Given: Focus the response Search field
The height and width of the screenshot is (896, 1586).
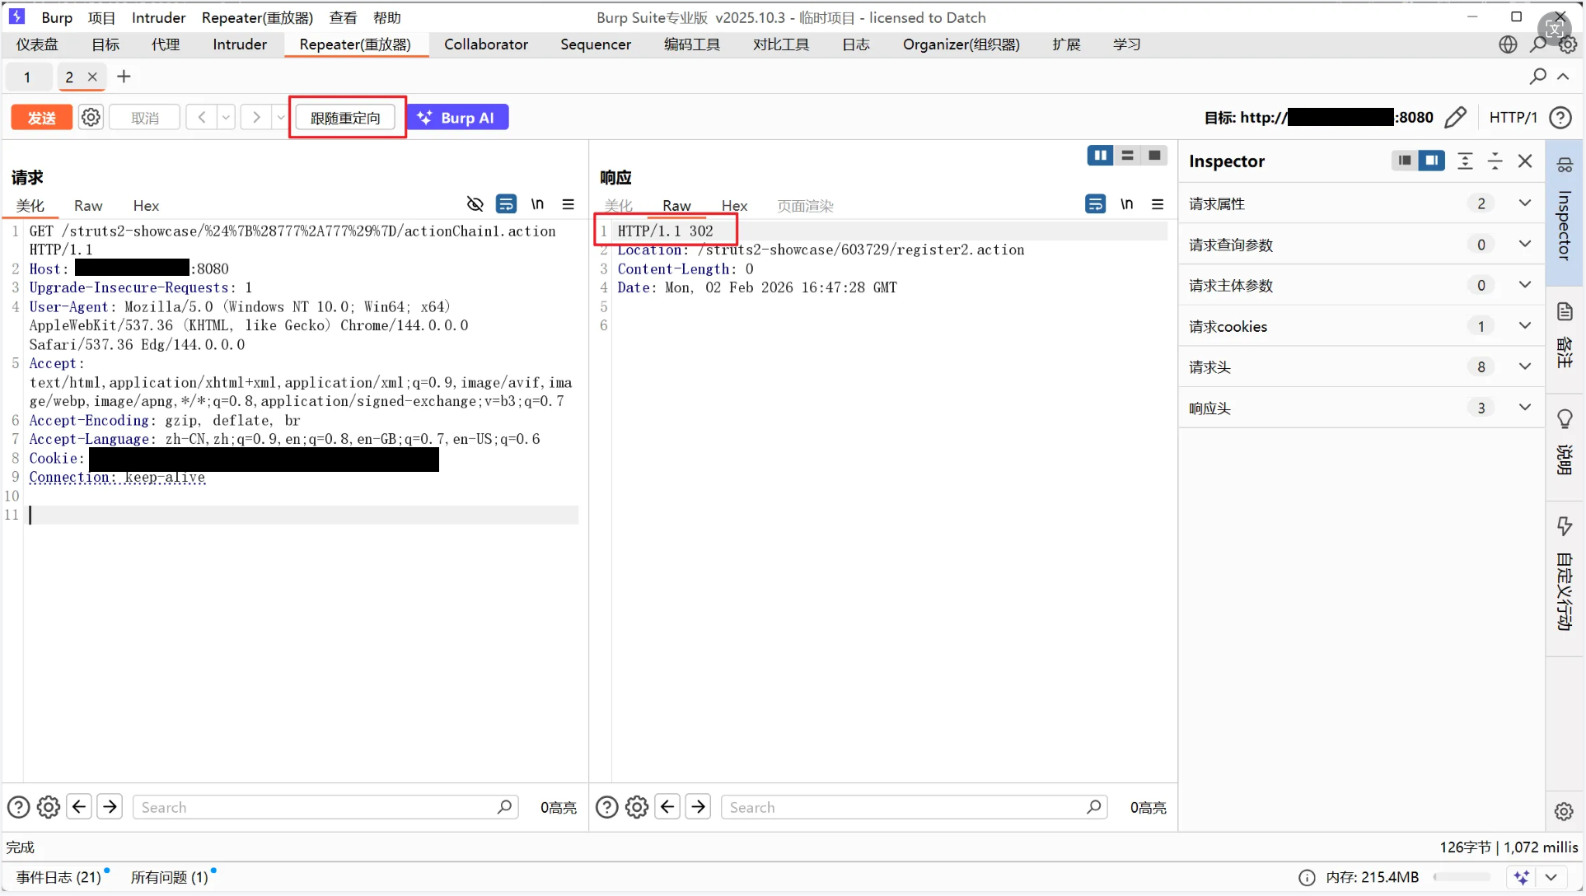Looking at the screenshot, I should pyautogui.click(x=914, y=807).
